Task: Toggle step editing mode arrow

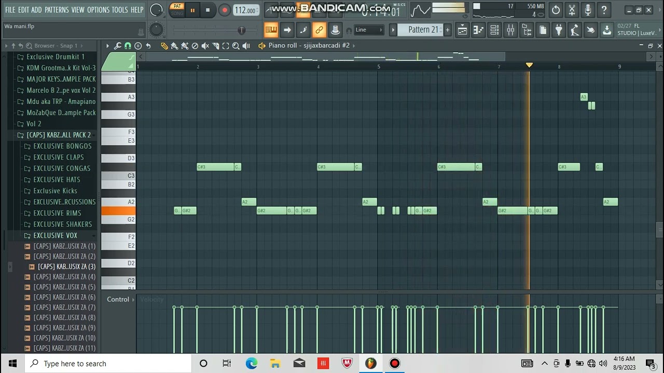Action: 287,30
